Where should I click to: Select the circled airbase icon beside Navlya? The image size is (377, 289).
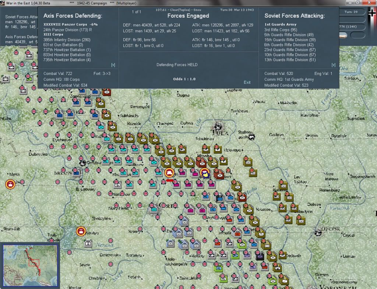tap(81, 231)
